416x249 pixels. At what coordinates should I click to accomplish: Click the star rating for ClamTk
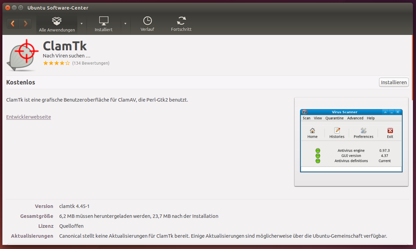[x=56, y=63]
